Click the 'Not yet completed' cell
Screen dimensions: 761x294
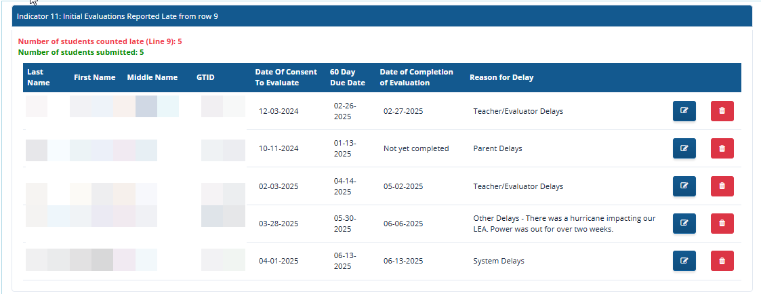tap(416, 148)
